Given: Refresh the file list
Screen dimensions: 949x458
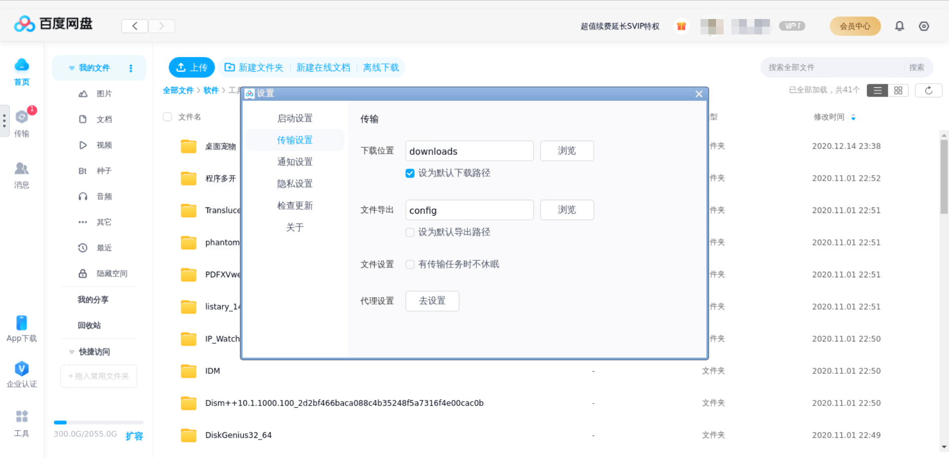Looking at the screenshot, I should point(928,90).
